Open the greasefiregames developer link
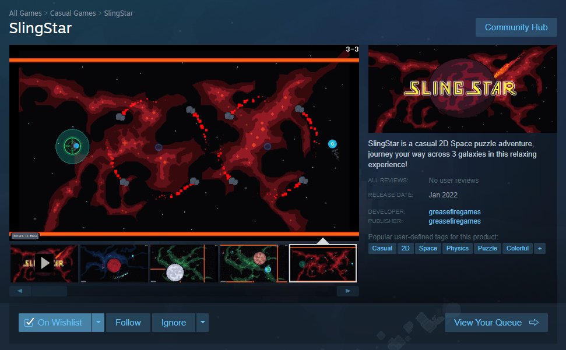Image resolution: width=566 pixels, height=350 pixels. pyautogui.click(x=455, y=212)
